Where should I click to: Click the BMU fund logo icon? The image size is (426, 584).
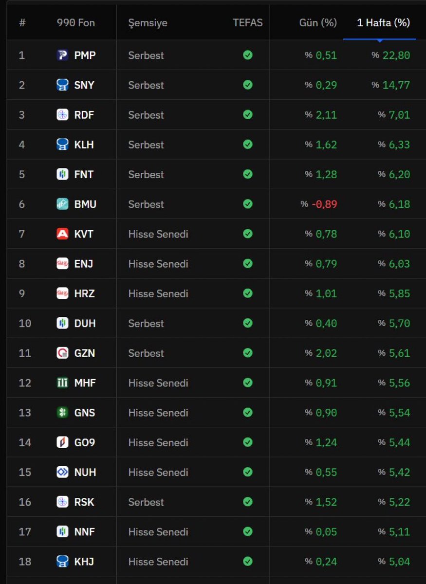coord(62,204)
